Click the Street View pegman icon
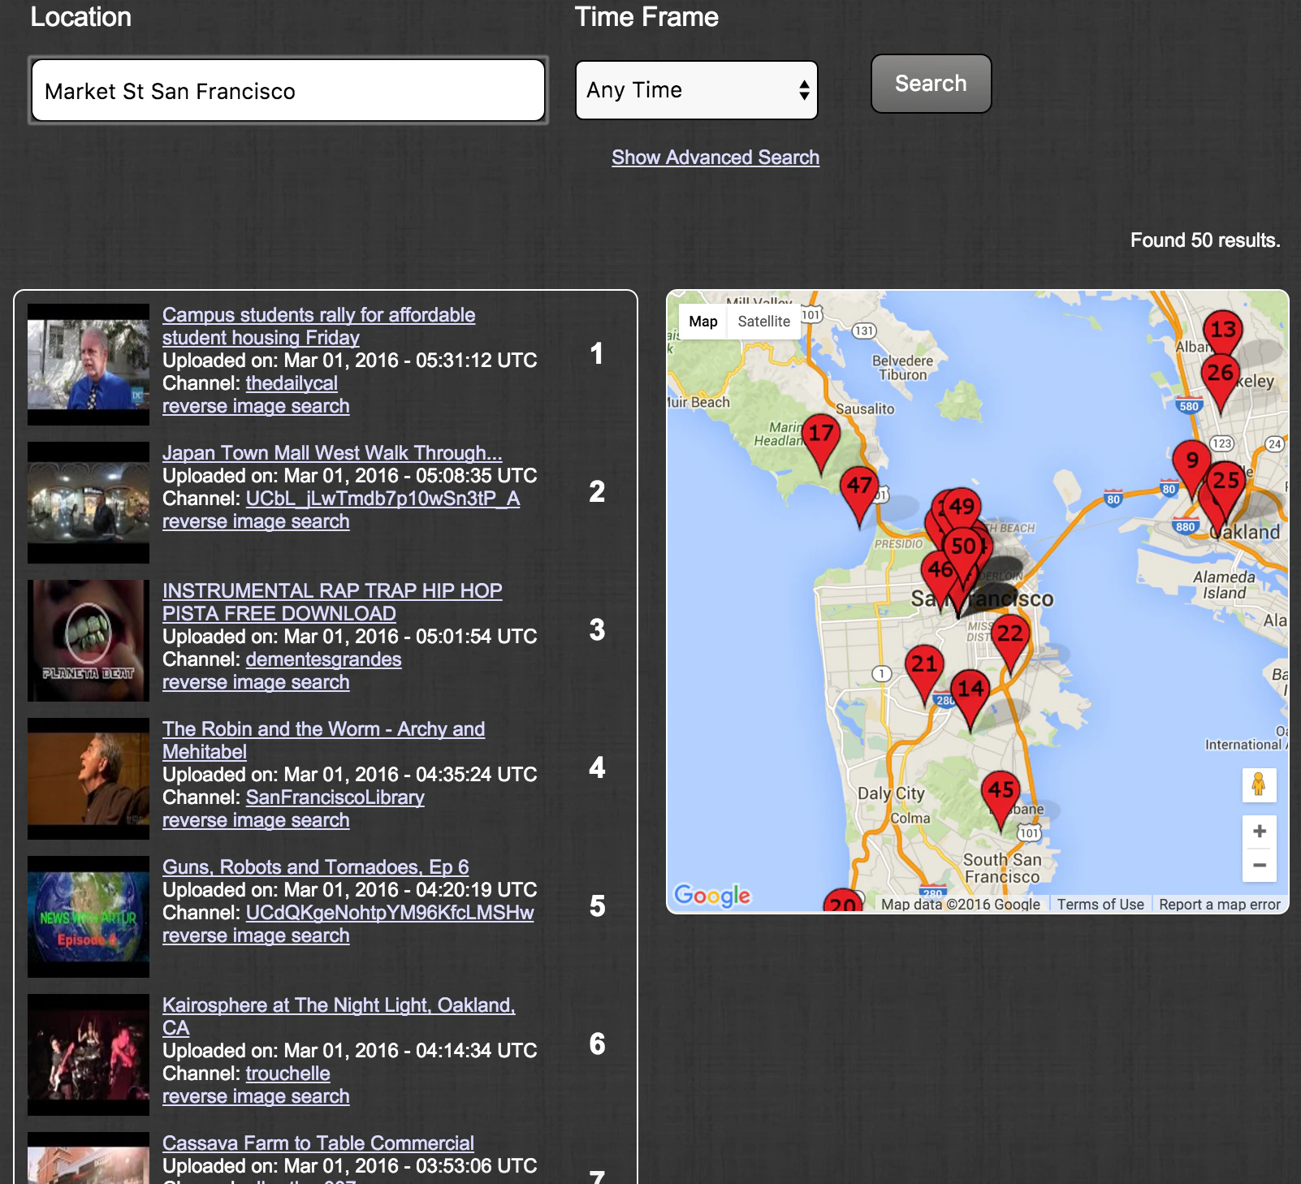The image size is (1301, 1184). coord(1259,784)
